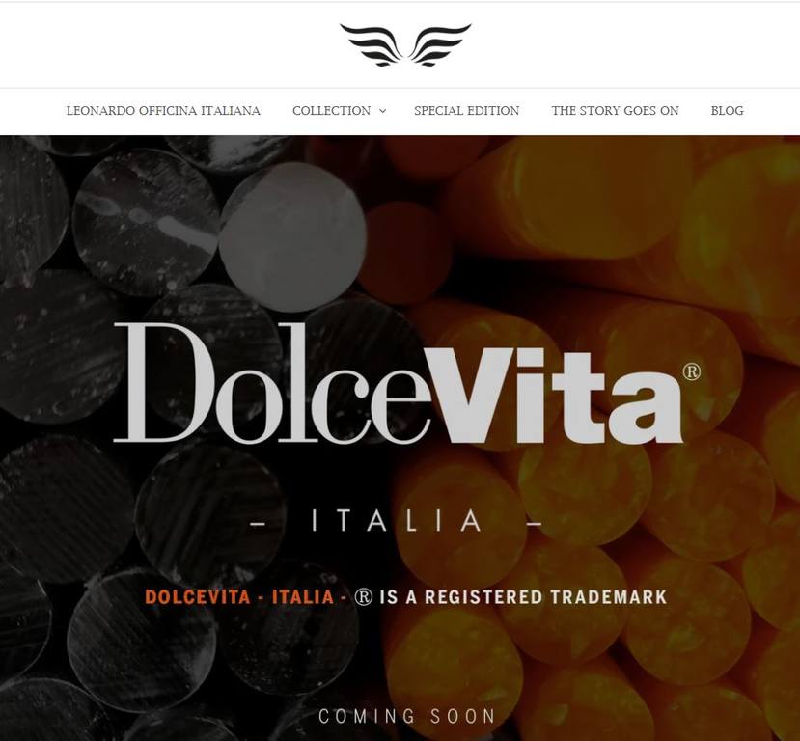Click the right wing of the header logo
This screenshot has height=741, width=800.
click(440, 45)
